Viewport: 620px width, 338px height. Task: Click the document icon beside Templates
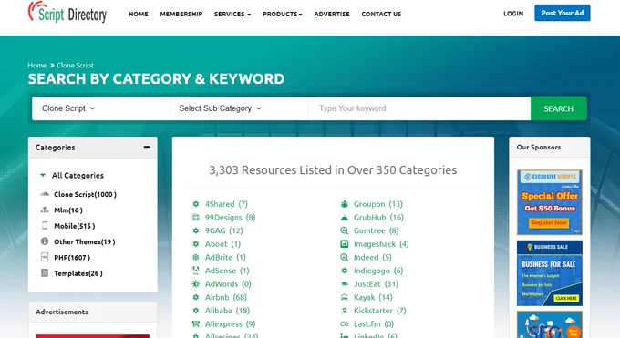[45, 272]
